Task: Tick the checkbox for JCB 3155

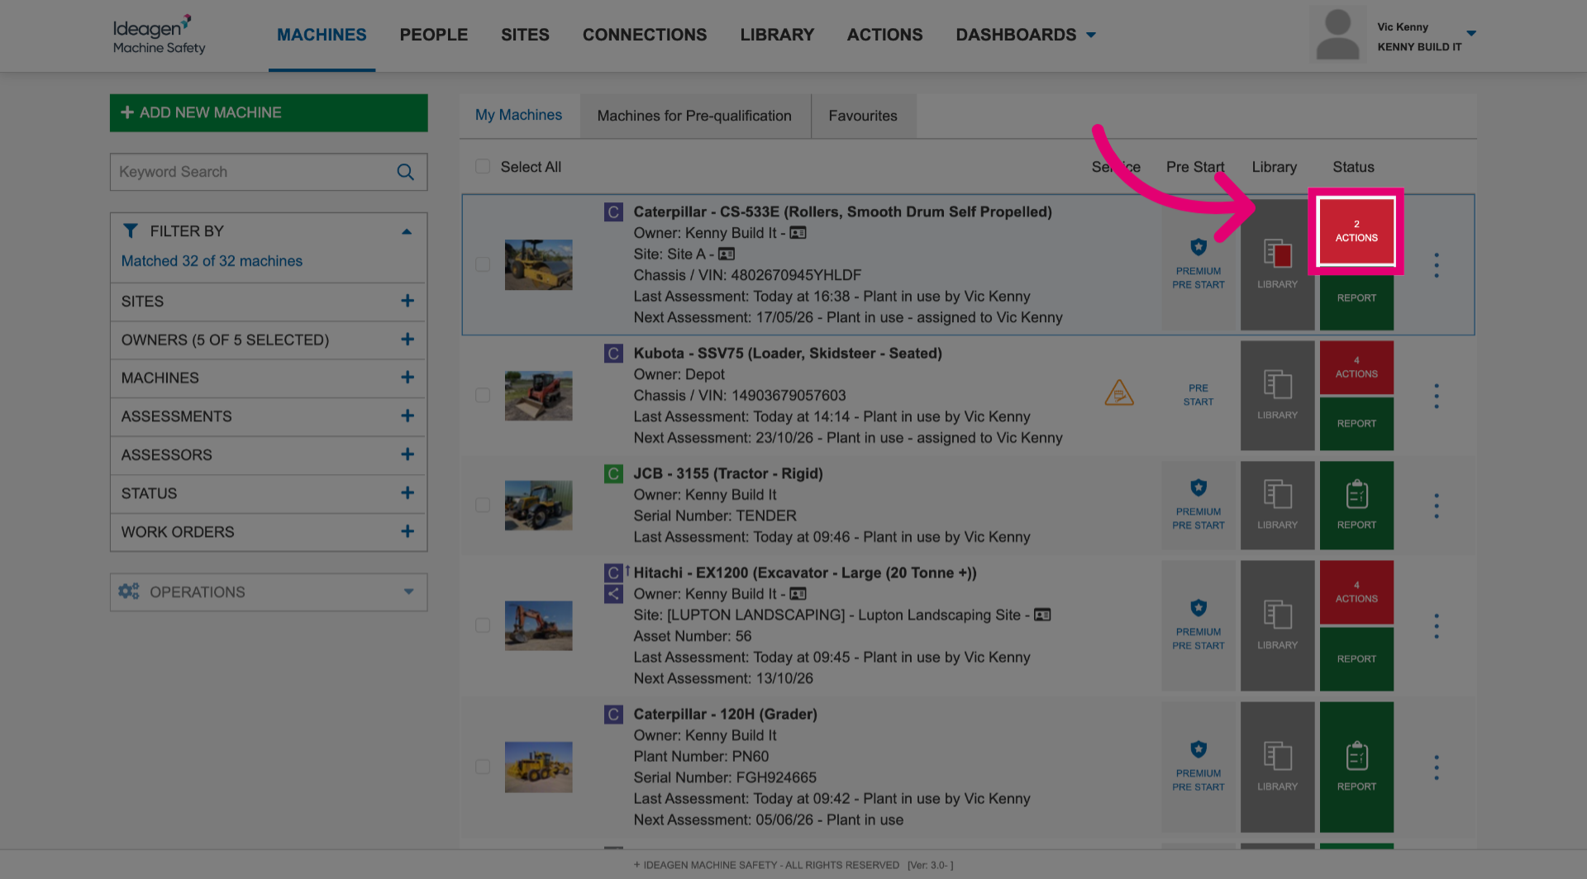Action: (x=483, y=505)
